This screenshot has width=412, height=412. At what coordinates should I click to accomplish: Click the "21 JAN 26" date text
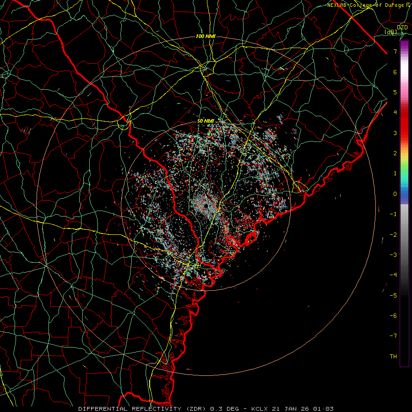[290, 409]
